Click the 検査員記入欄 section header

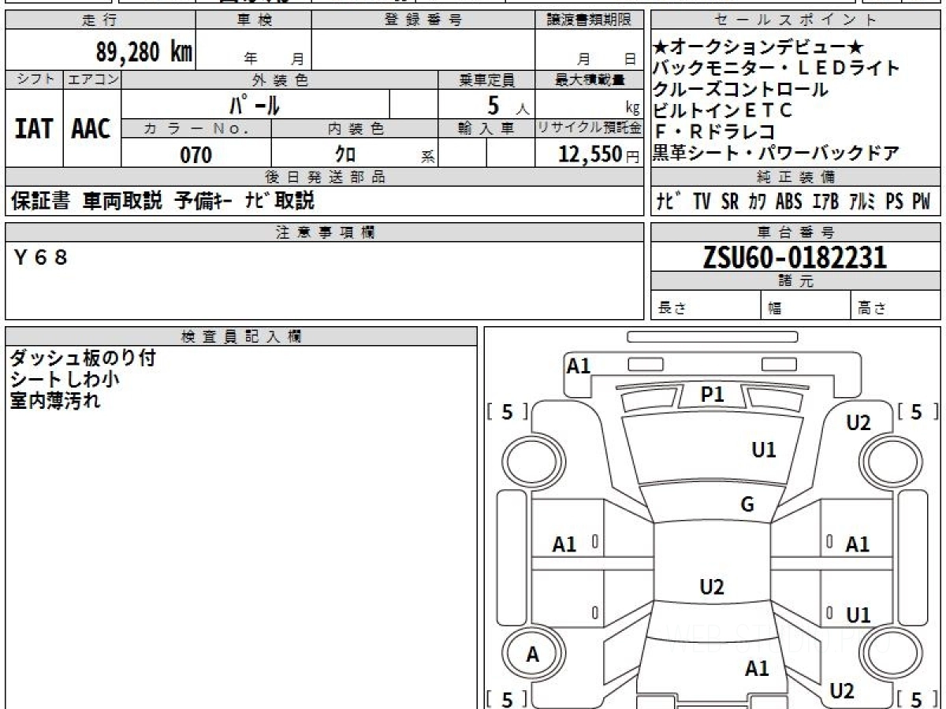241,336
